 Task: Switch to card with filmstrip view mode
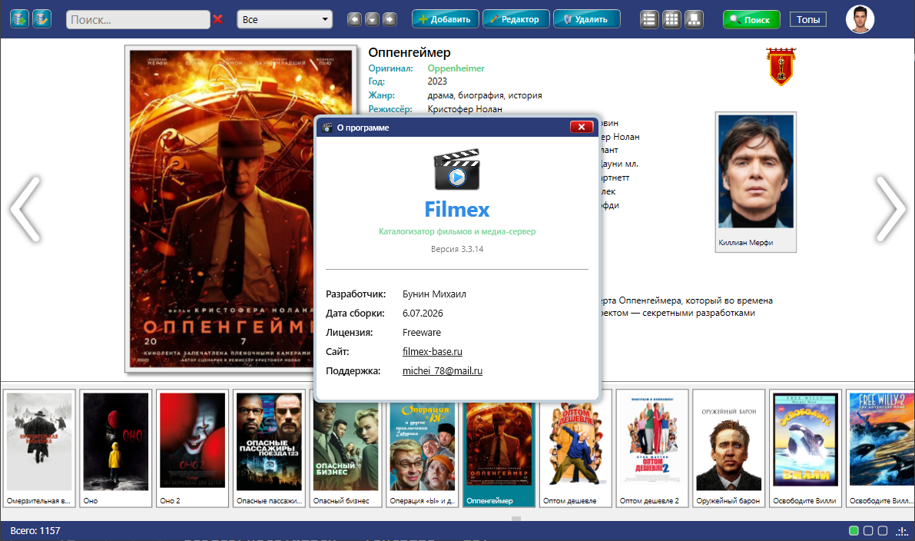(x=694, y=19)
